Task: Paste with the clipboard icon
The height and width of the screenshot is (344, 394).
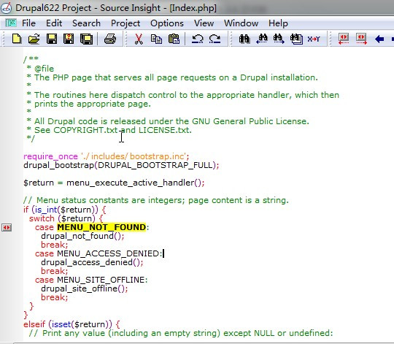Action: [x=174, y=39]
